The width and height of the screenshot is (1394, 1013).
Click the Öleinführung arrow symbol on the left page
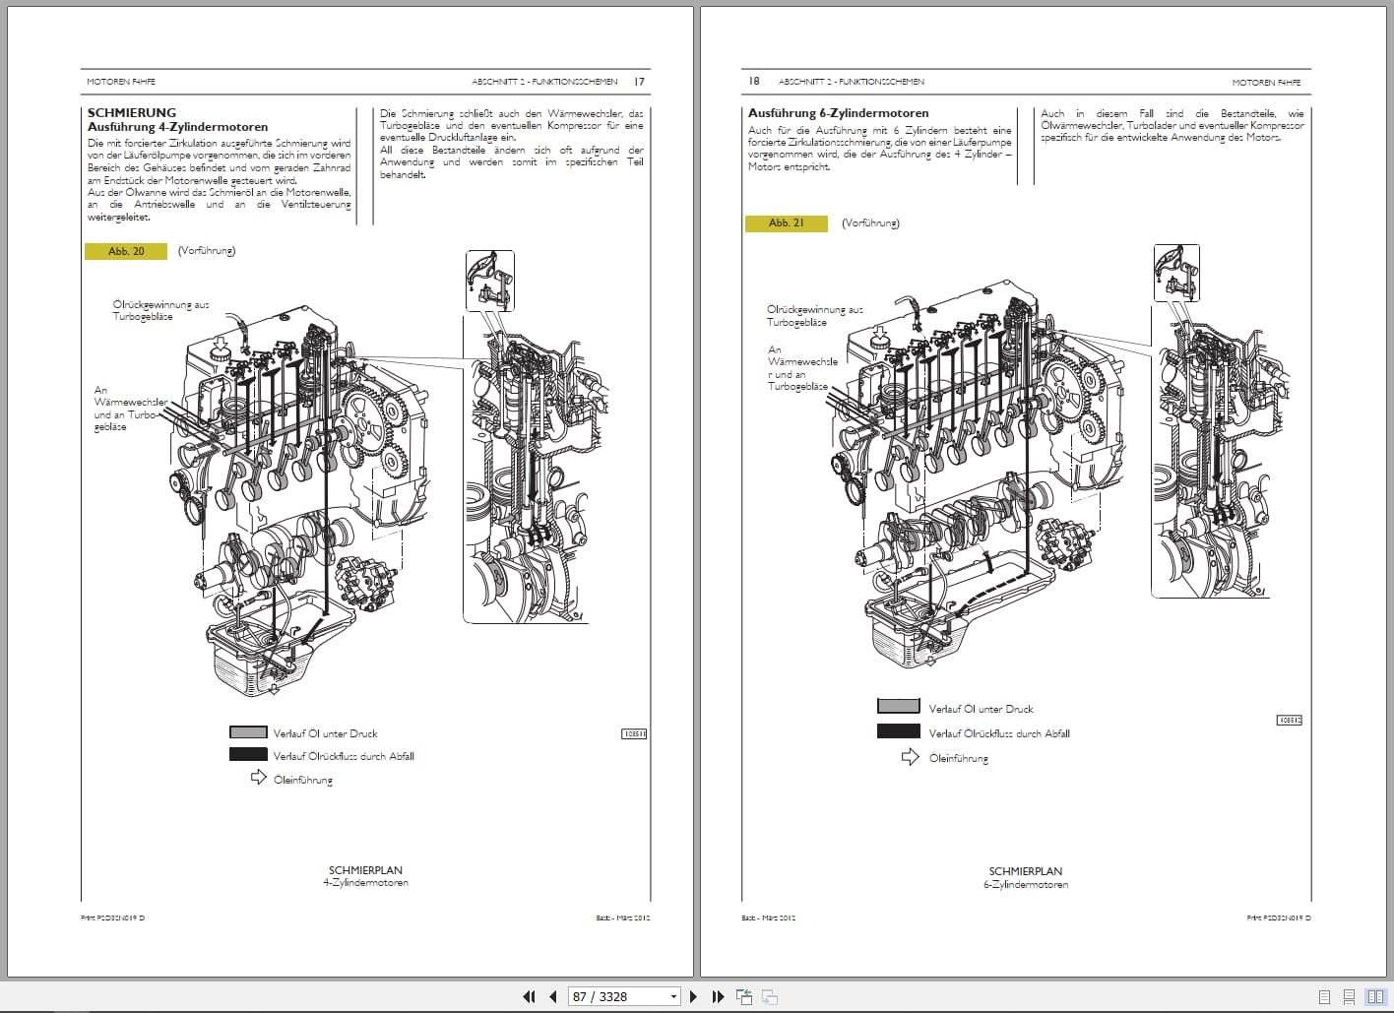[260, 779]
